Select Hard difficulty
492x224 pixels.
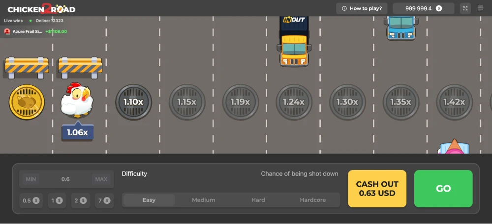258,200
